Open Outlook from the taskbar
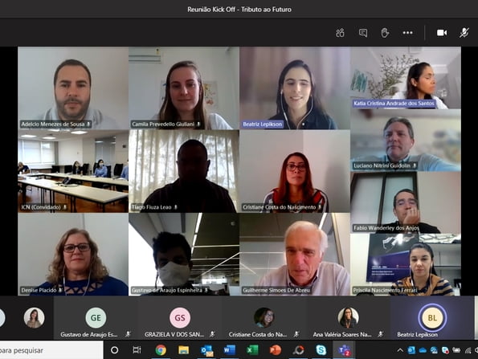 coord(207,350)
